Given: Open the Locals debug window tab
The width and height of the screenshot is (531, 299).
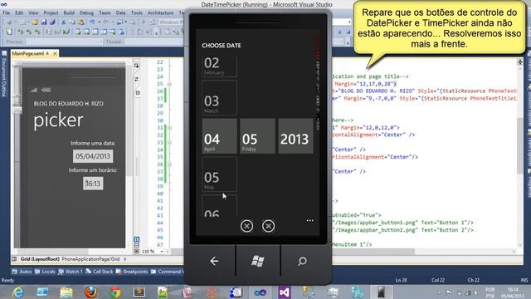Looking at the screenshot, I should pyautogui.click(x=45, y=272).
